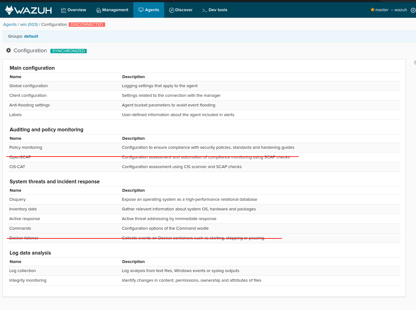Click the SYNCHRONIZED status badge
416x310 pixels.
click(x=68, y=51)
